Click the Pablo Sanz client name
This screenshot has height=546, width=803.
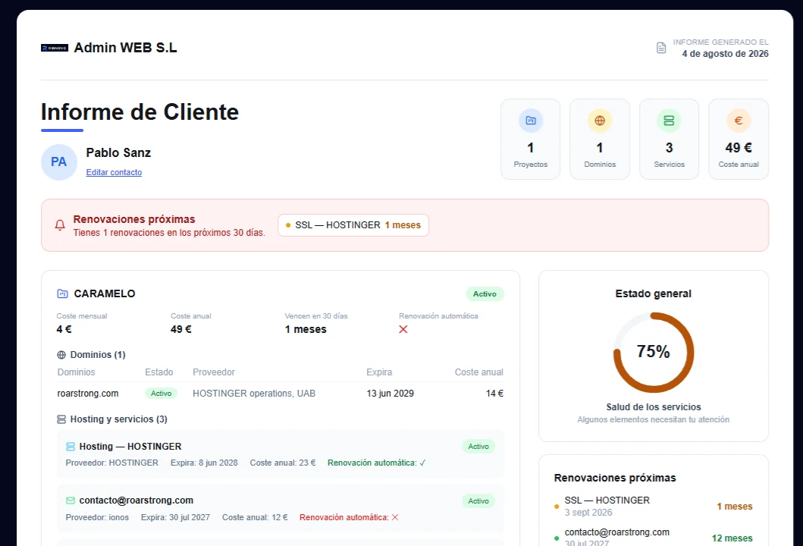[x=118, y=152]
